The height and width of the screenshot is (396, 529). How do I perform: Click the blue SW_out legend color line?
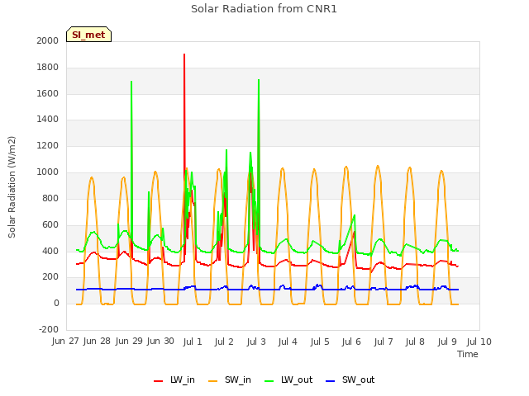[331, 381]
